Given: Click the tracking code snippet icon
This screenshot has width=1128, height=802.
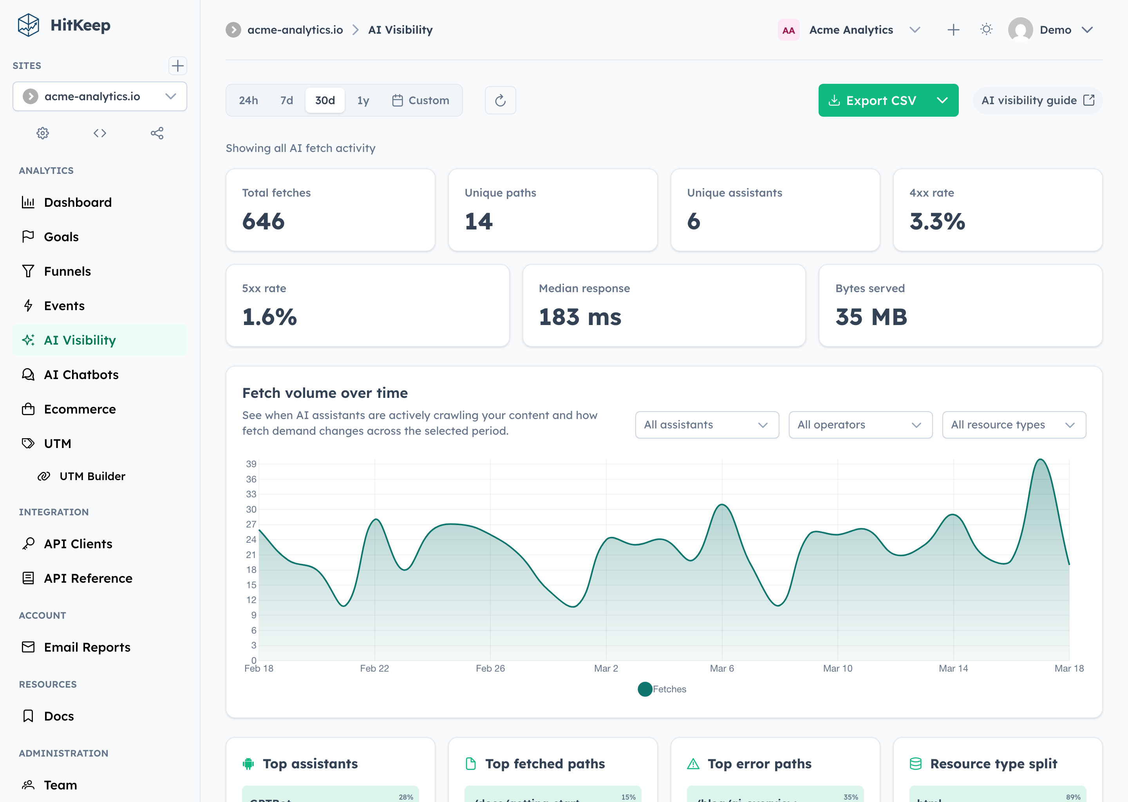Looking at the screenshot, I should [100, 133].
